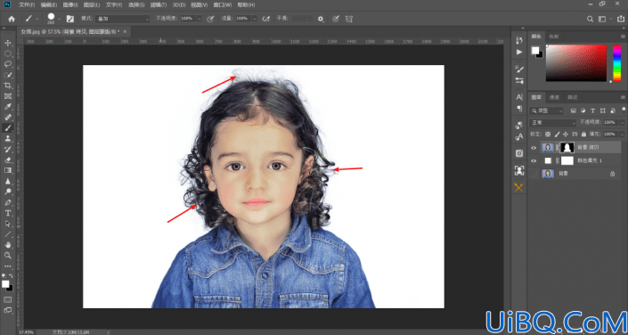Open the 滤镜(T) menu
This screenshot has width=628, height=335.
coord(158,4)
